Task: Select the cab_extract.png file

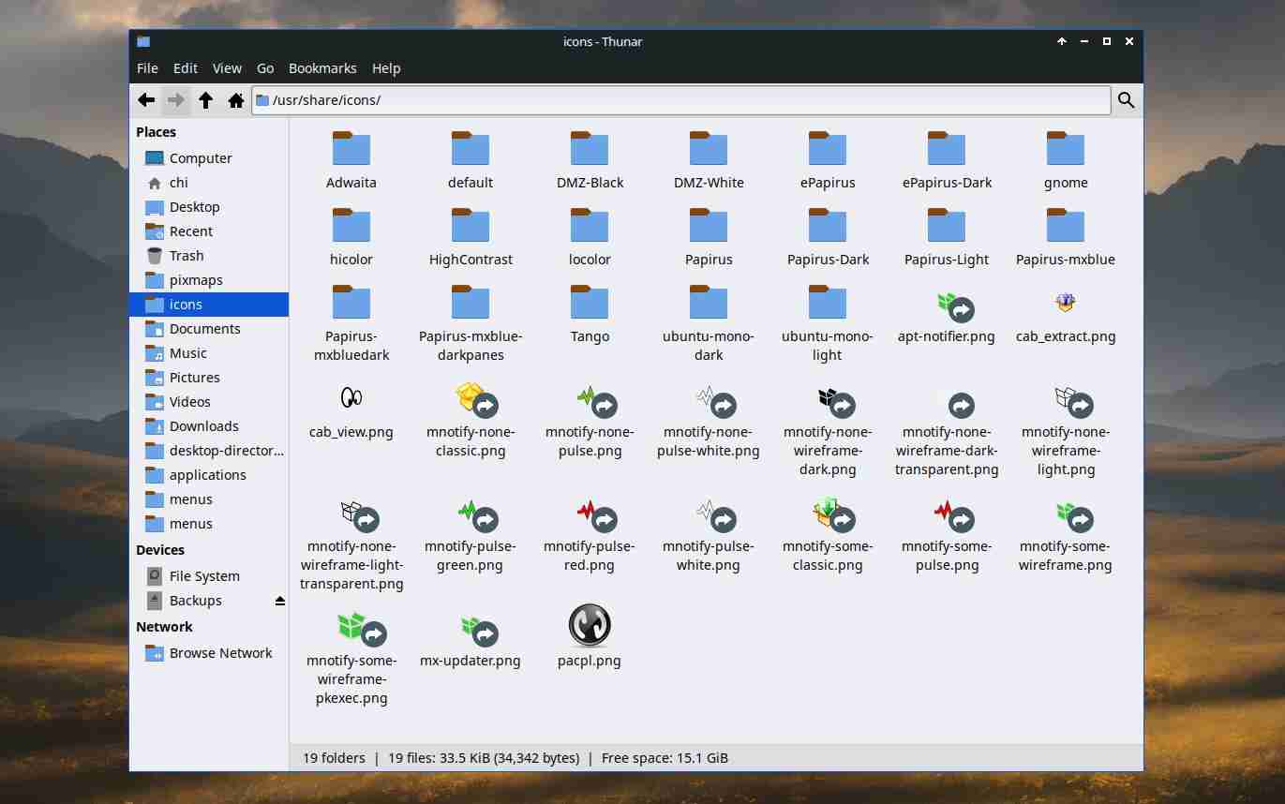Action: pos(1065,305)
